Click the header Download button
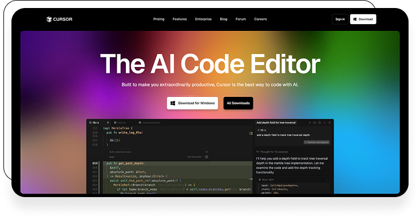 click(363, 19)
